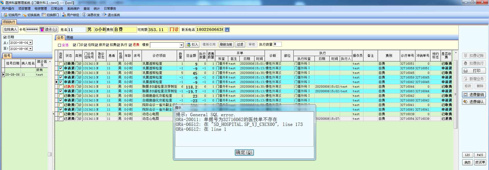Image resolution: width=489 pixels, height=170 pixels.
Task: Click the PACS button
Action: pyautogui.click(x=480, y=155)
